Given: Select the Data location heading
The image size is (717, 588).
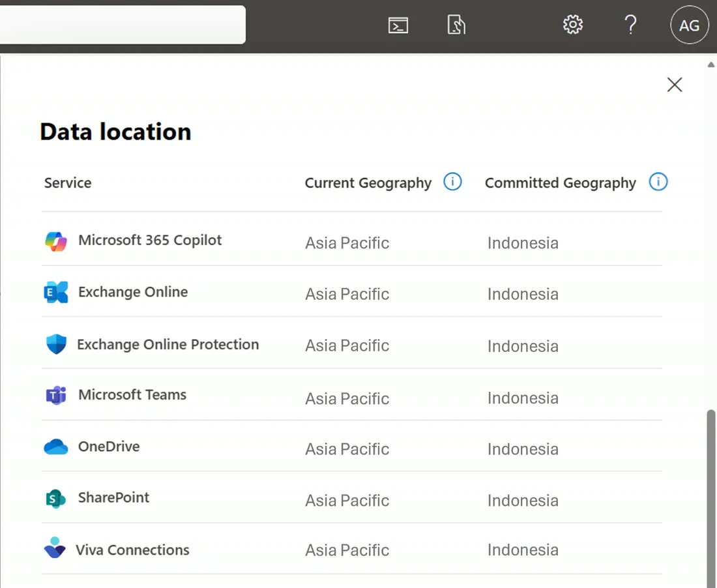Looking at the screenshot, I should (115, 132).
